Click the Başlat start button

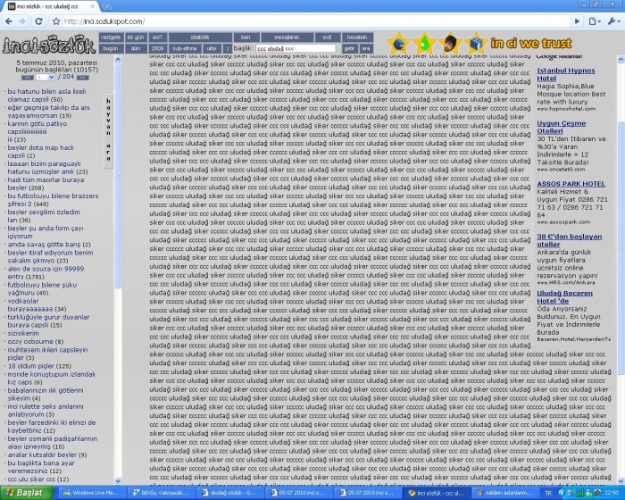tap(27, 493)
